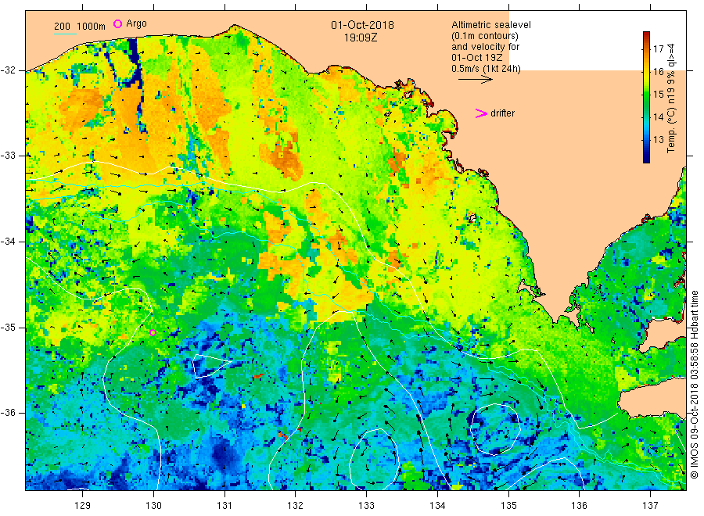This screenshot has width=704, height=516.
Task: Click longitude label 132
Action: (296, 506)
